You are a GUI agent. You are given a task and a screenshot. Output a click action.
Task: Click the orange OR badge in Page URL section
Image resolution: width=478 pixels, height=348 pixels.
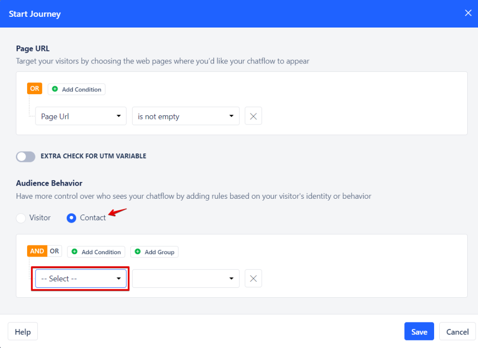coord(35,88)
